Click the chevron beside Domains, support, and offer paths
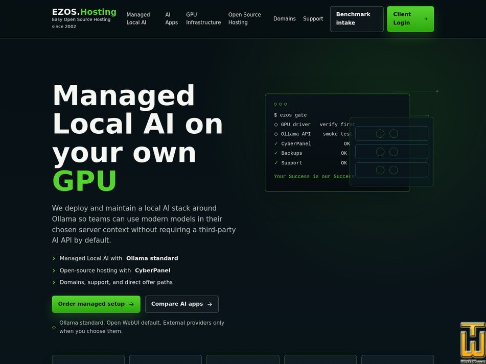The height and width of the screenshot is (364, 486). click(54, 282)
